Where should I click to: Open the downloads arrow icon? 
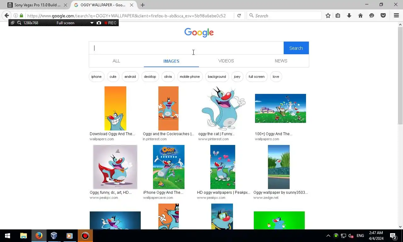click(349, 15)
